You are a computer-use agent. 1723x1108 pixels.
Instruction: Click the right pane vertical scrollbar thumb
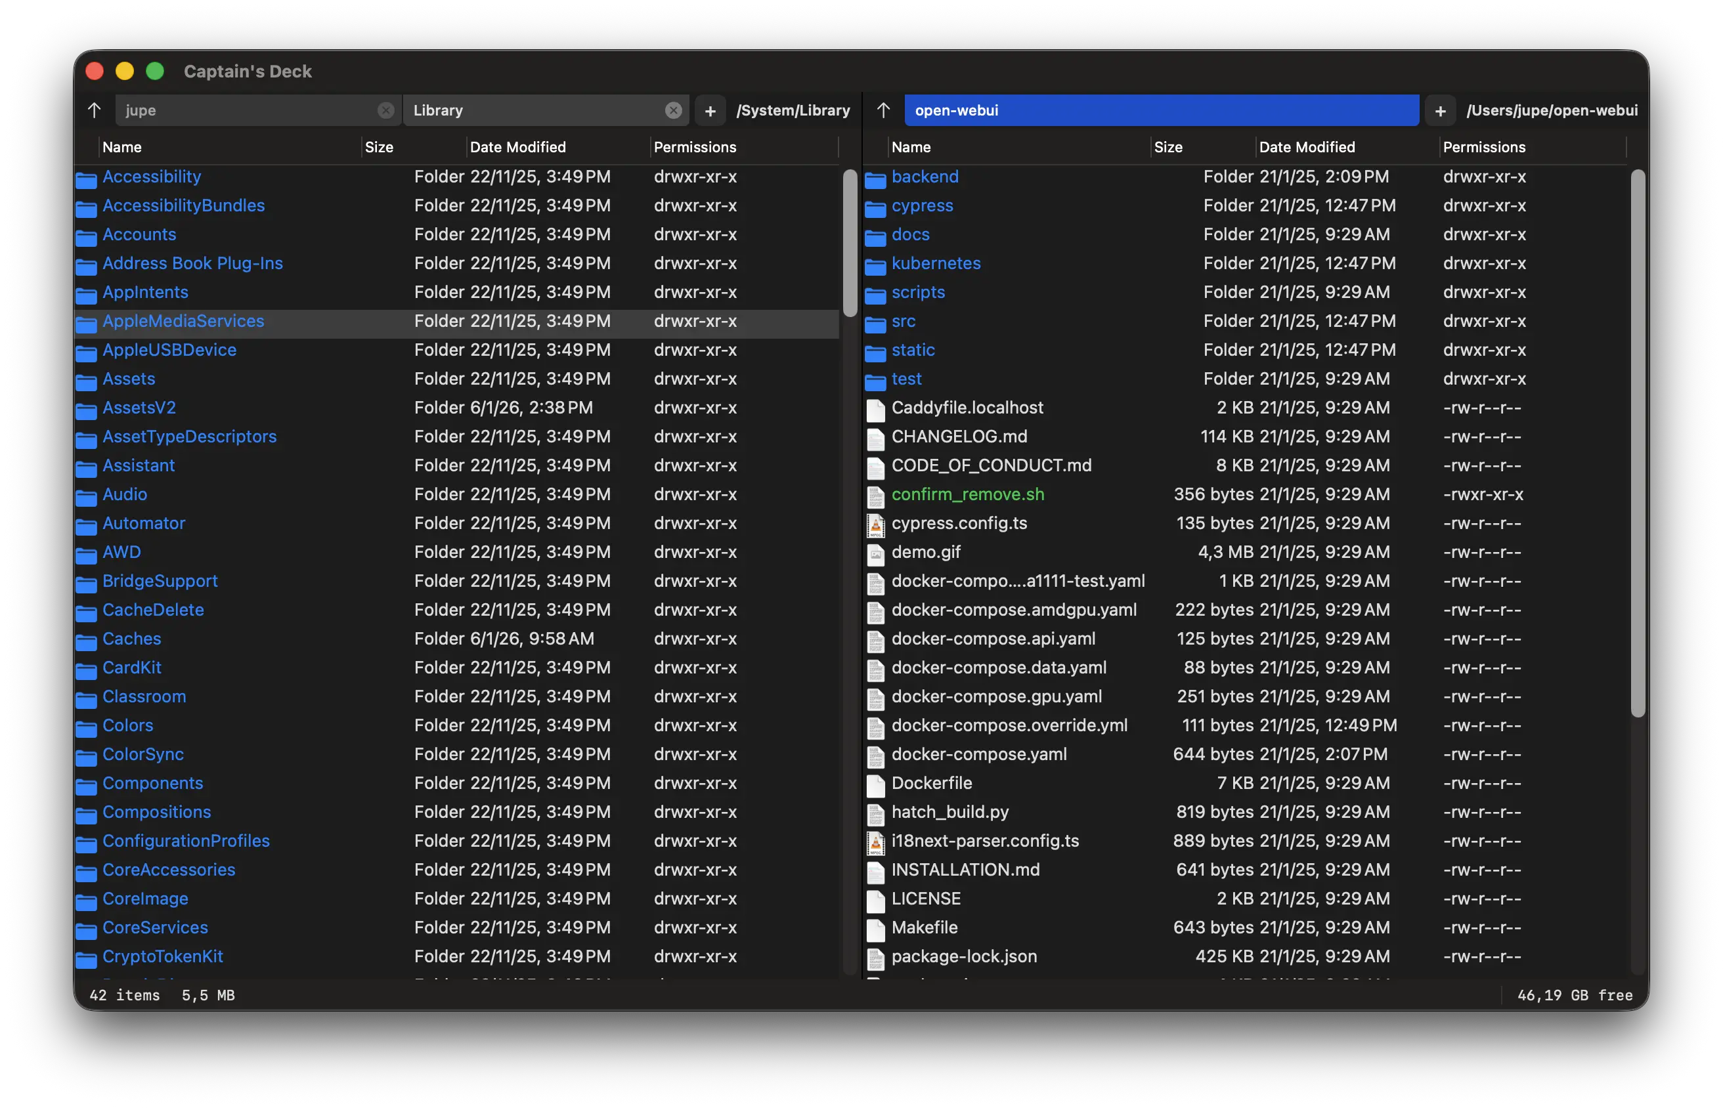pos(1638,442)
